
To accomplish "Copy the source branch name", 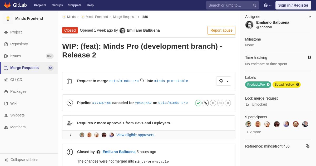I will tap(142, 81).
